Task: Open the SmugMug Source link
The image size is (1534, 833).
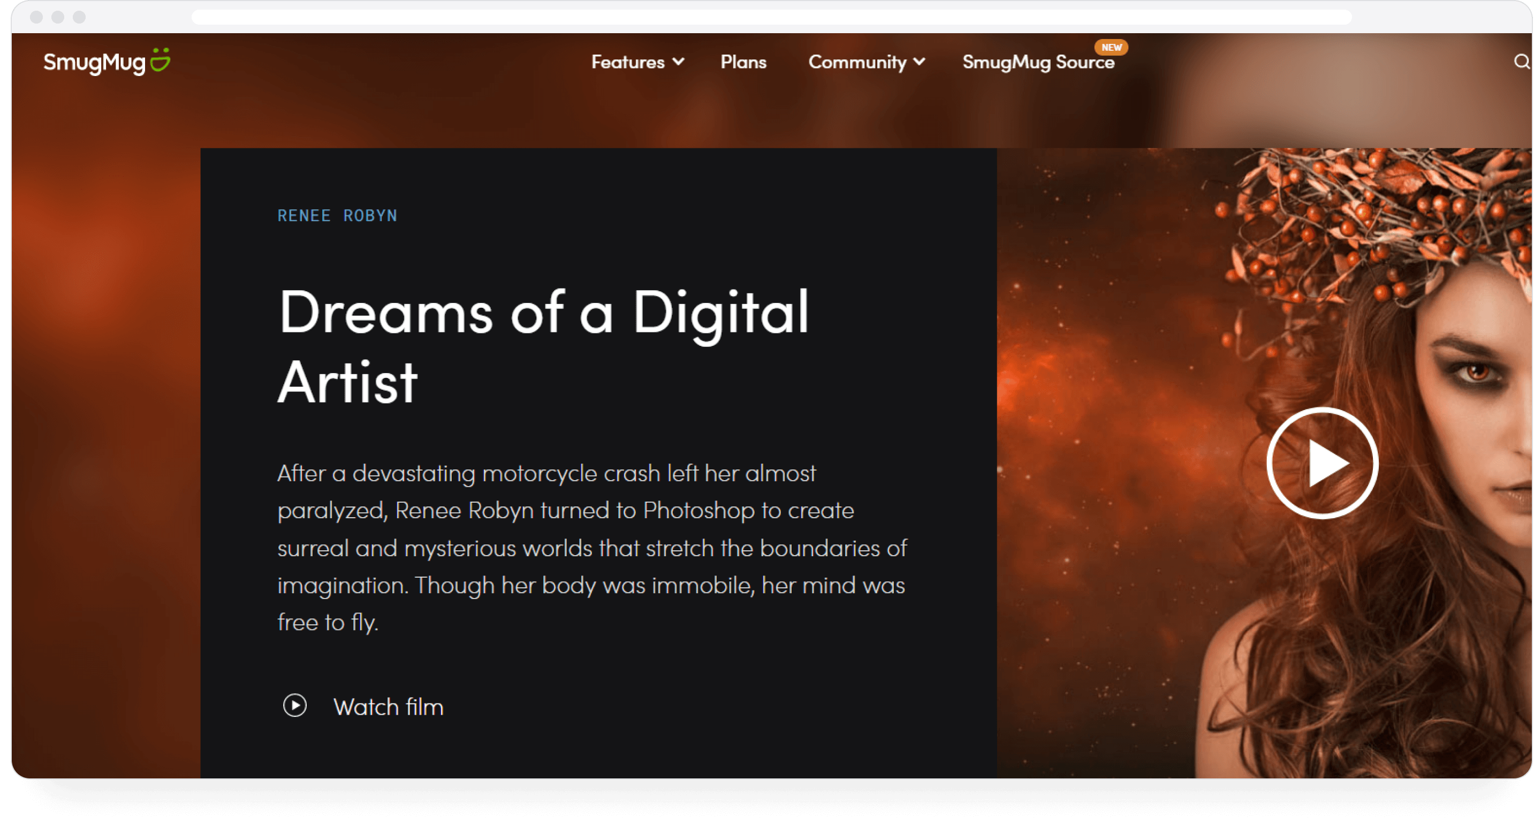Action: tap(1038, 63)
